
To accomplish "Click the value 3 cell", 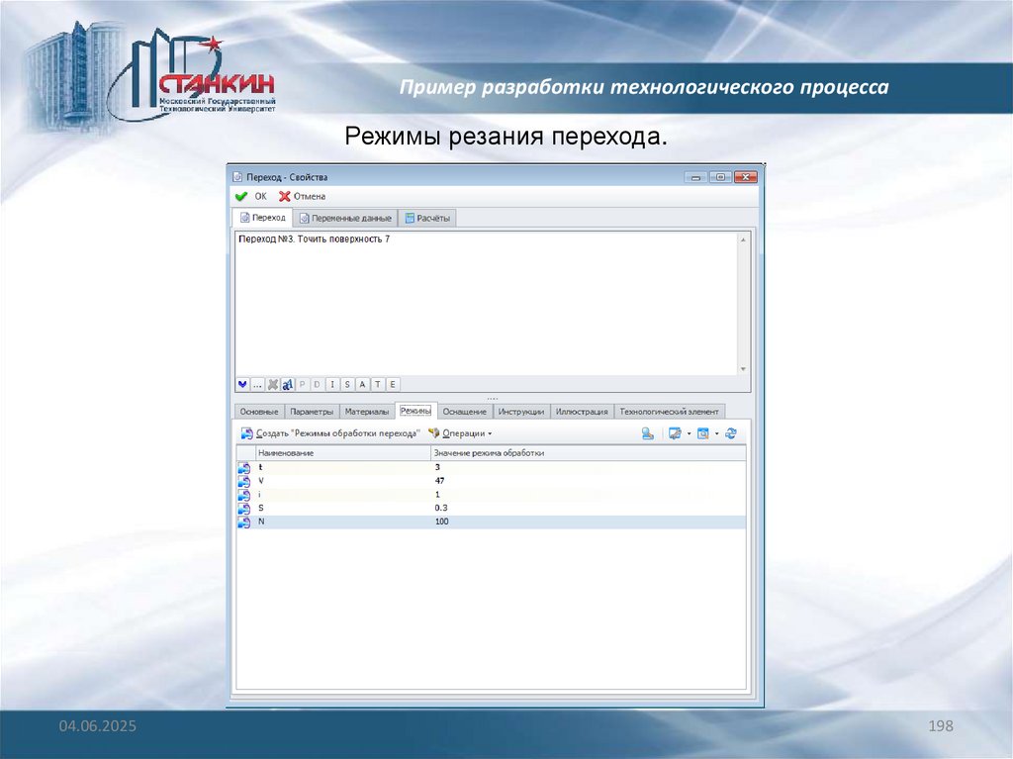I will click(588, 467).
